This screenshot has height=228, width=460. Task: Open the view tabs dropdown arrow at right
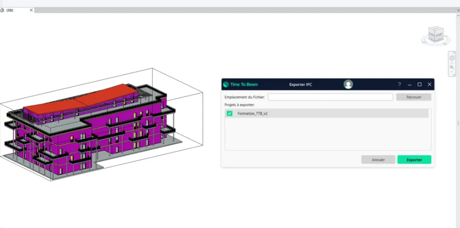[458, 10]
